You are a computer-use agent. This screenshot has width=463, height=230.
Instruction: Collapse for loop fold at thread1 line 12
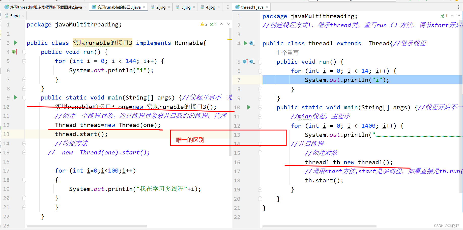(260, 126)
